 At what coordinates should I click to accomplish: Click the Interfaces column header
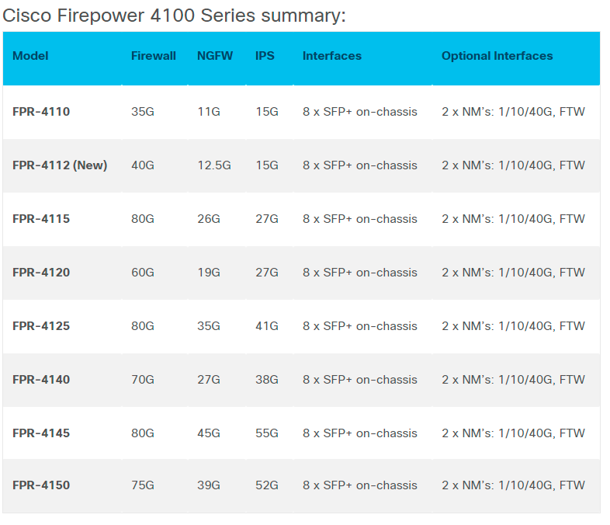[x=332, y=56]
